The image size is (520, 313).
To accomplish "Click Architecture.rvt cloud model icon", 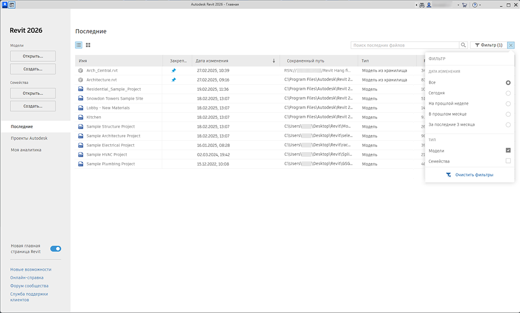I will 80,80.
